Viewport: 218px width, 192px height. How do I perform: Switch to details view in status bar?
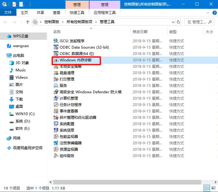[207, 188]
